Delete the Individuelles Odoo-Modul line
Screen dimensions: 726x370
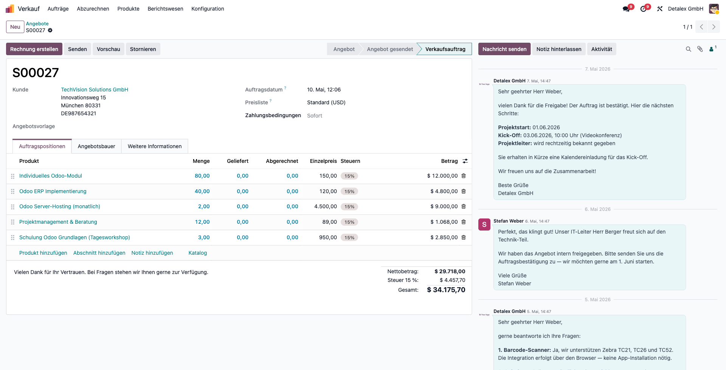pos(464,176)
